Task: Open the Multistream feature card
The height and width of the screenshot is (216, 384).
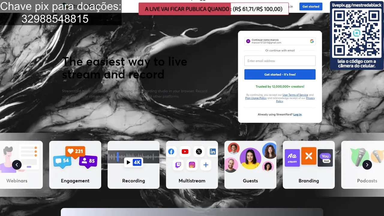Action: [x=192, y=165]
